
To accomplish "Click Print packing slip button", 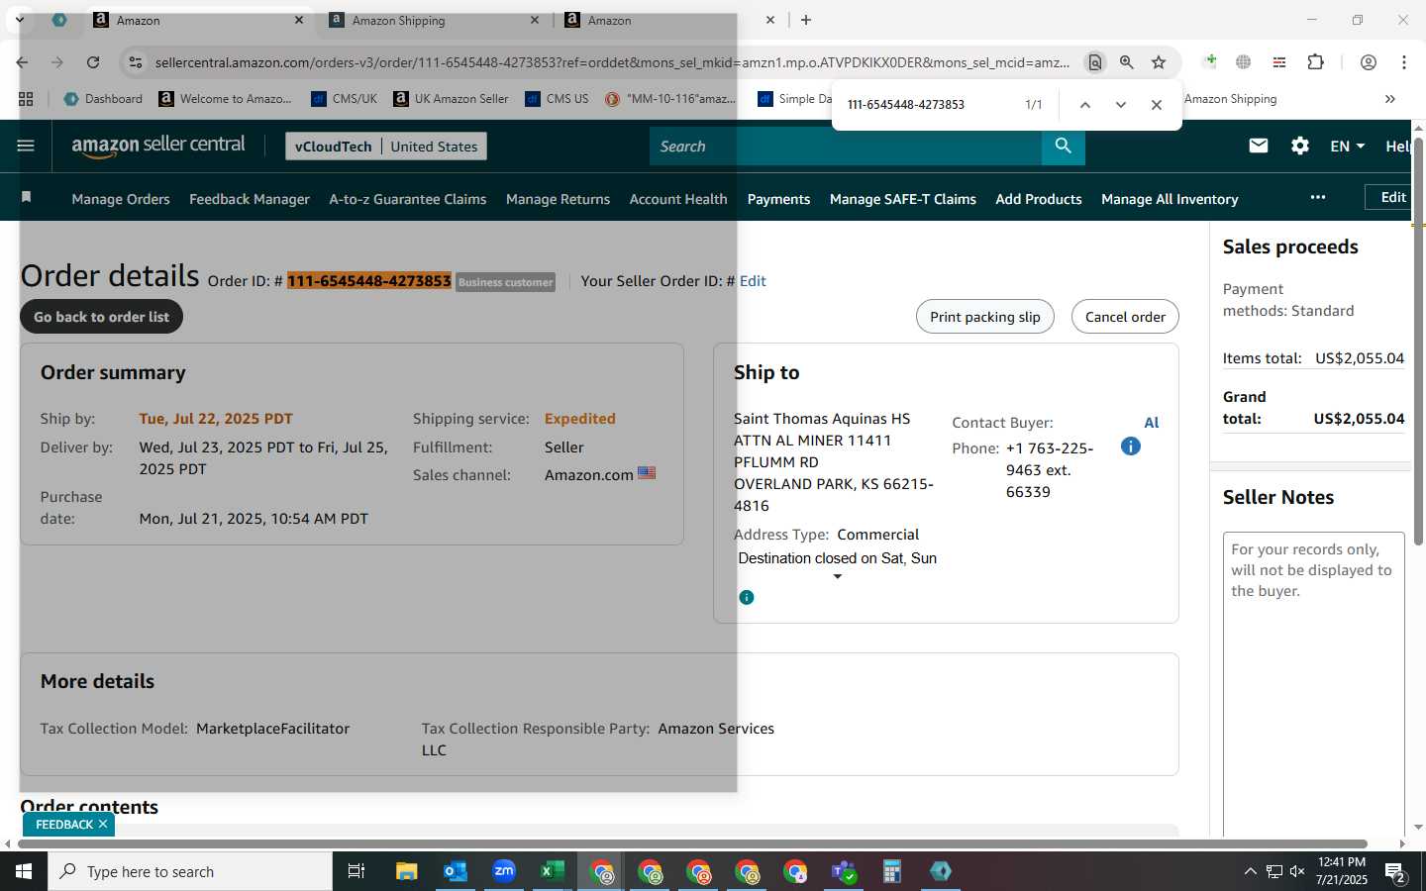I will pos(985,317).
